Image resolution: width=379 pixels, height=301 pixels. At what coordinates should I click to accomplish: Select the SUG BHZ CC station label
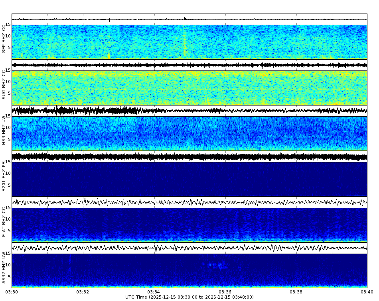tap(4, 84)
